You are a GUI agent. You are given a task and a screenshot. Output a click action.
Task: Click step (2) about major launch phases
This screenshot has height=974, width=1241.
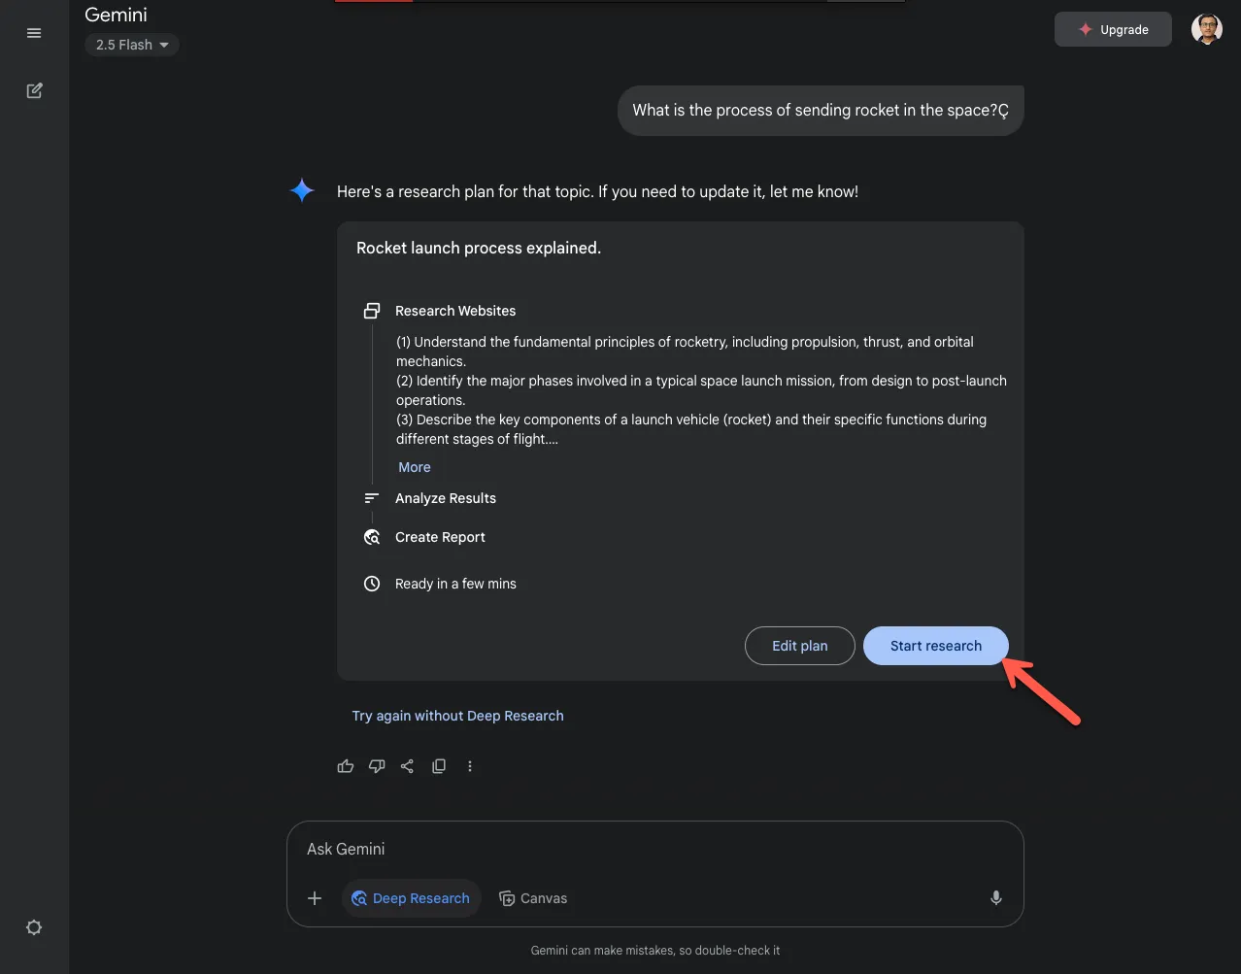pos(701,390)
